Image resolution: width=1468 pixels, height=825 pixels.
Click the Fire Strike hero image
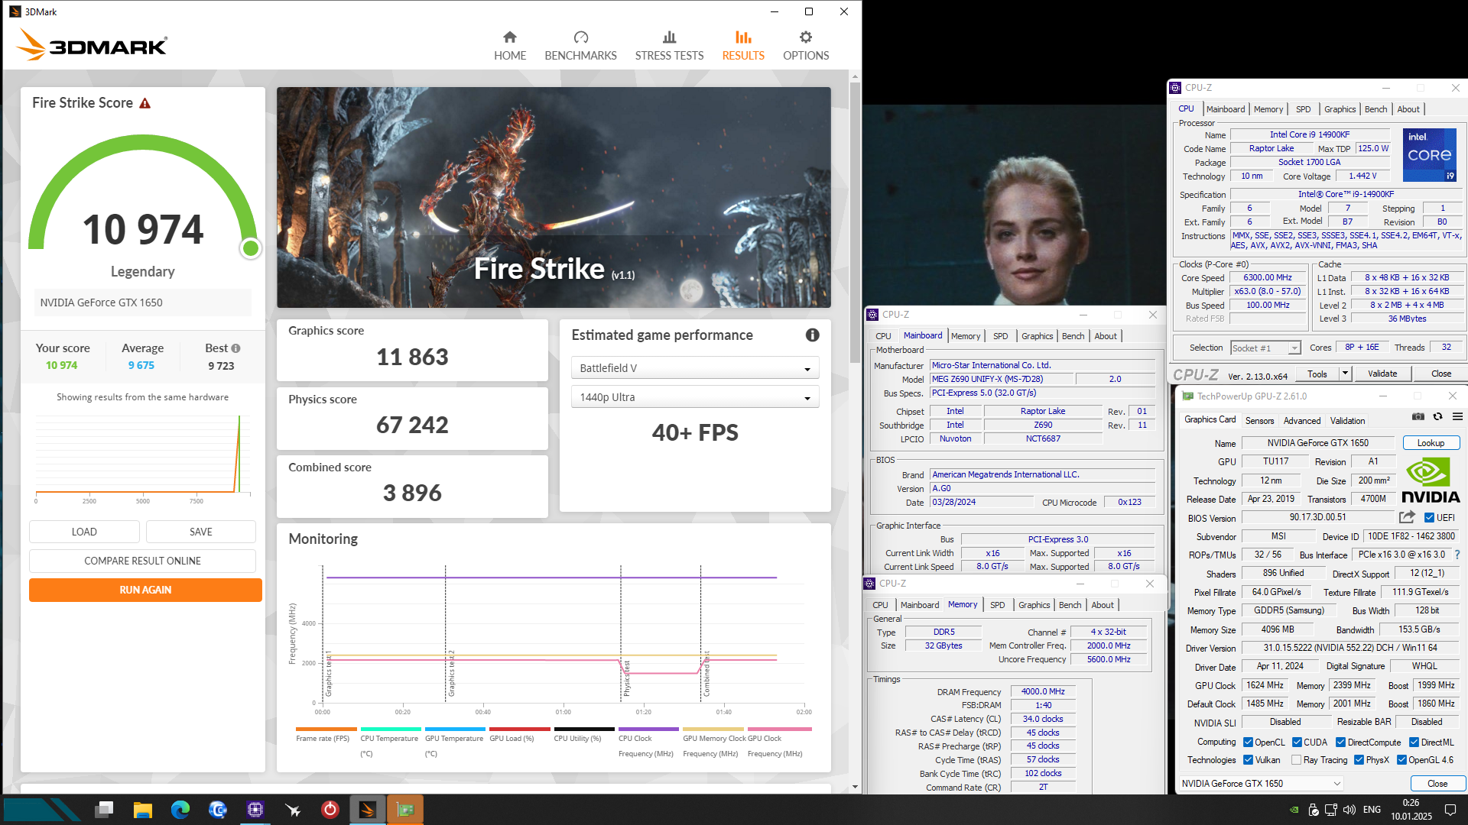(554, 197)
